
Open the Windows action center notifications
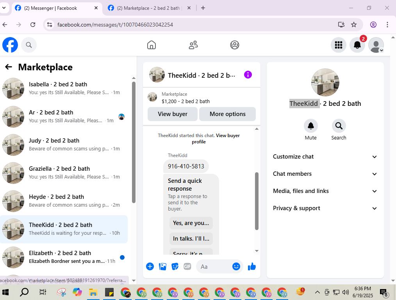click(384, 293)
